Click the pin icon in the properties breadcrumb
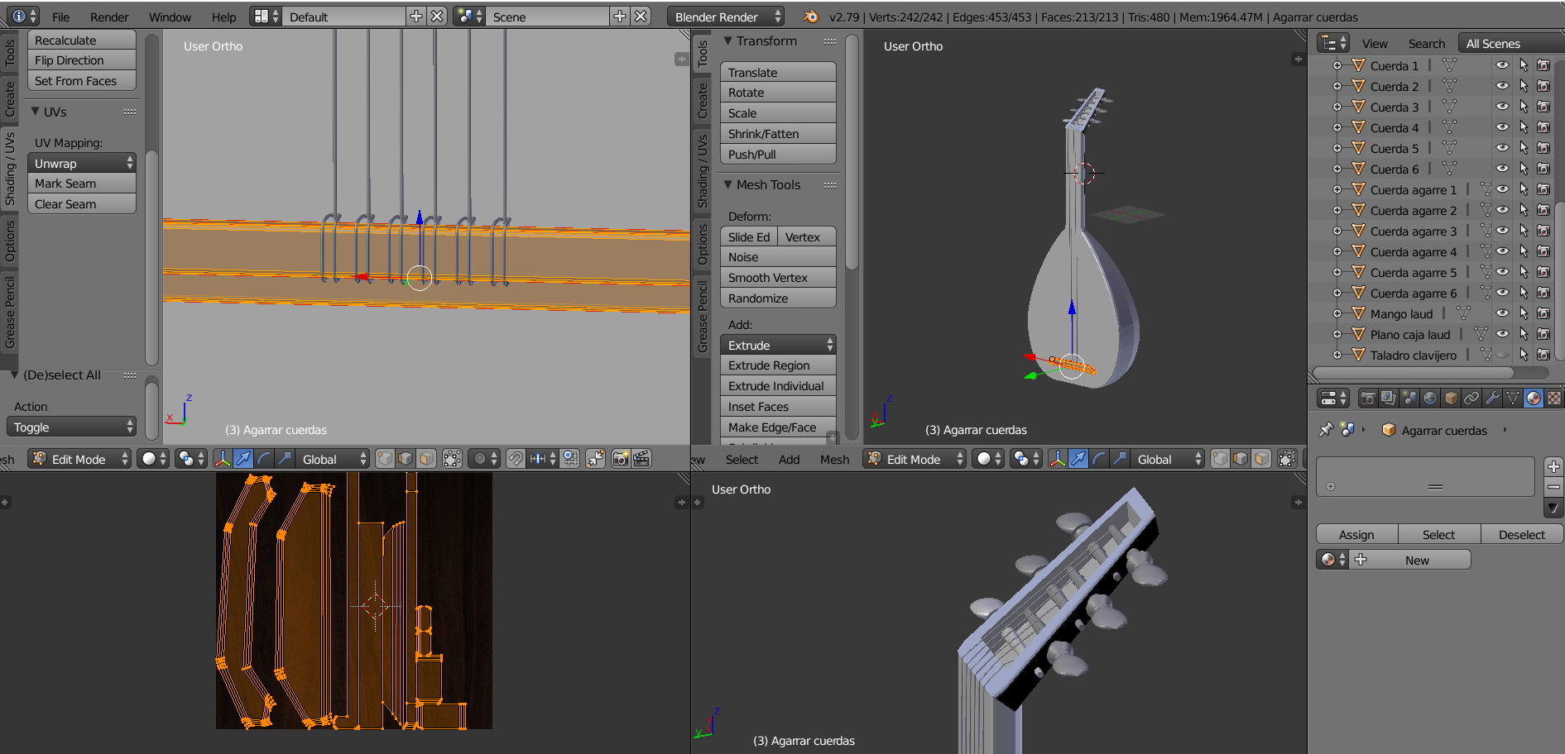1565x754 pixels. pos(1326,430)
